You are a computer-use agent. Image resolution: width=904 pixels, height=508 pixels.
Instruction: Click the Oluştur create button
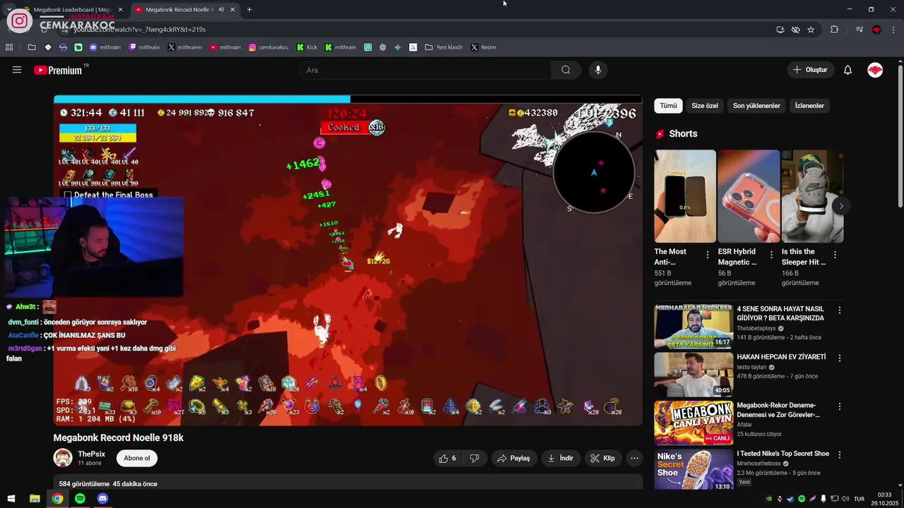[810, 70]
